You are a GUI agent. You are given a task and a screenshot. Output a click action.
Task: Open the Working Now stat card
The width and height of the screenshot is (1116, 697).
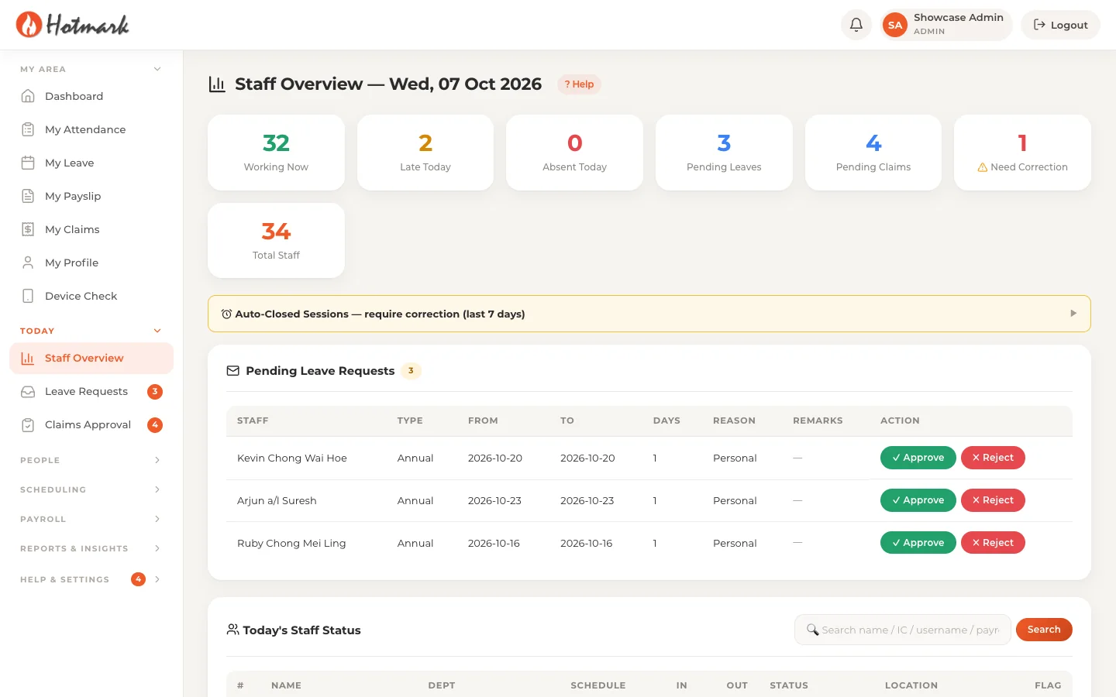tap(276, 153)
